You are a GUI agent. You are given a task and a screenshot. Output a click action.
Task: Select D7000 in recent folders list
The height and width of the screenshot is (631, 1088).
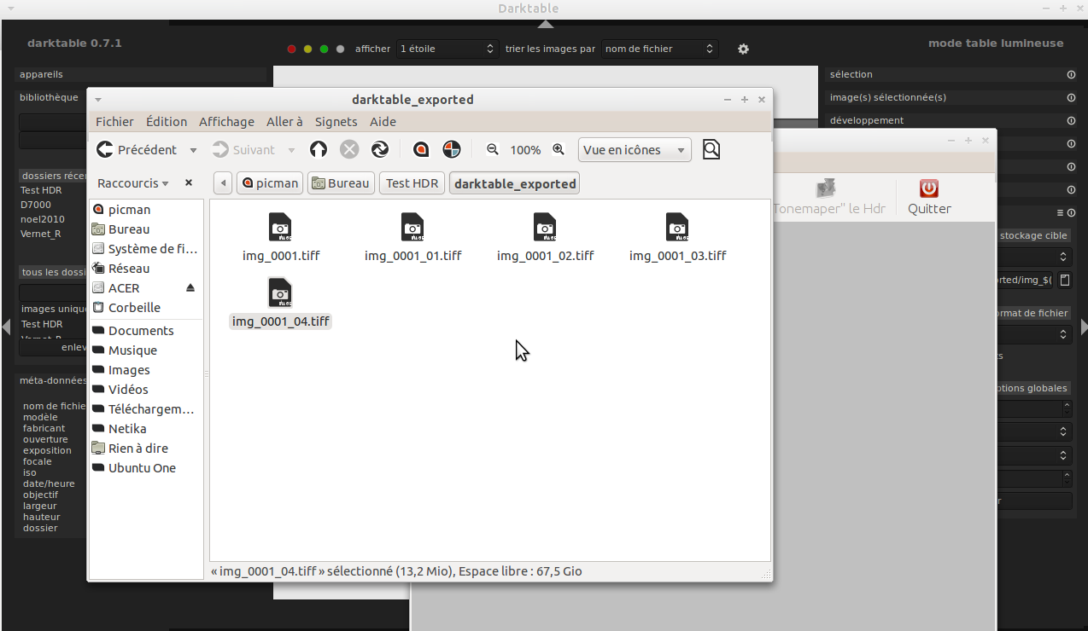[x=36, y=205]
